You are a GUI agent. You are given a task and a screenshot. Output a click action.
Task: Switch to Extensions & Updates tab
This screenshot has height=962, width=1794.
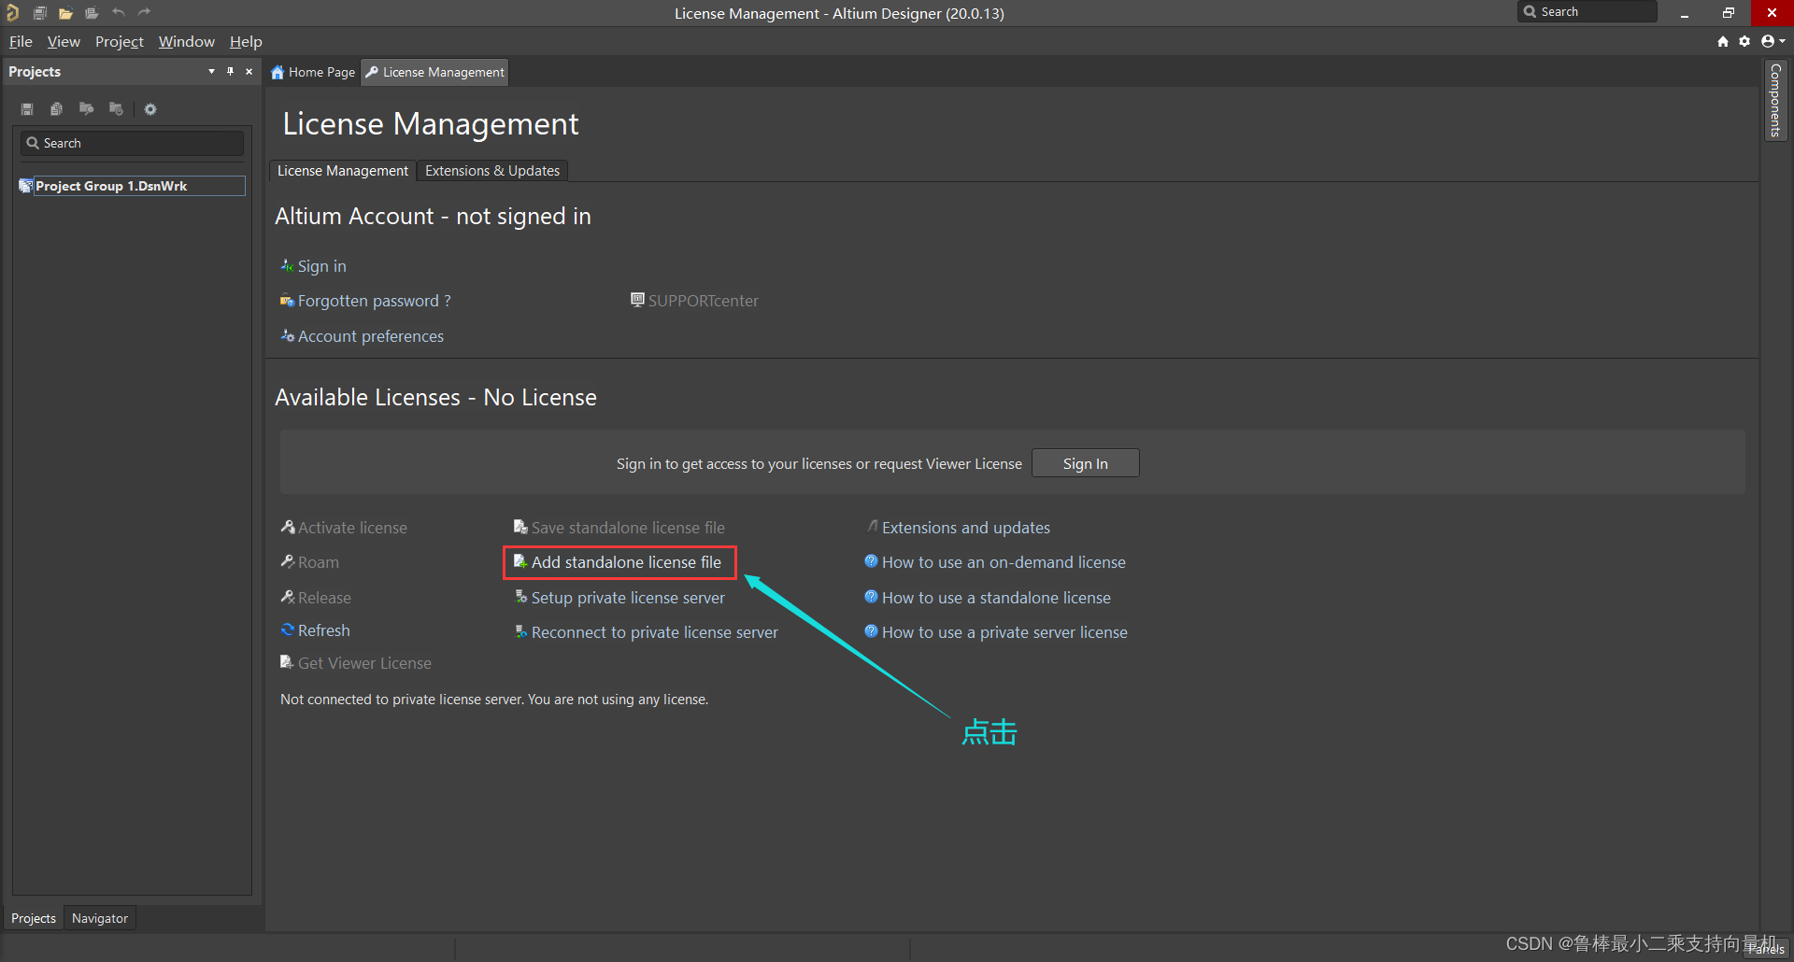(492, 171)
